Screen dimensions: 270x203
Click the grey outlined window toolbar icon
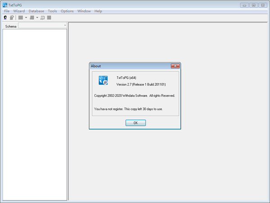(43, 18)
